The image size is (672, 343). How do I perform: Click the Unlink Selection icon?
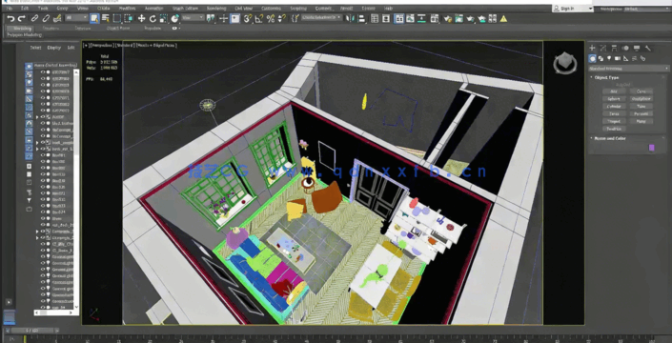[46, 18]
